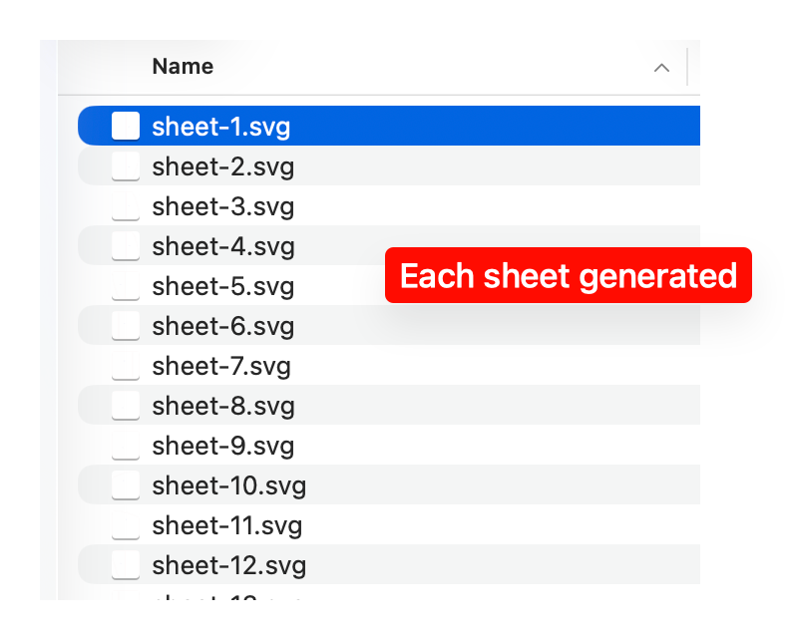Select the file name sheet-11.svg
792x640 pixels.
coord(227,525)
